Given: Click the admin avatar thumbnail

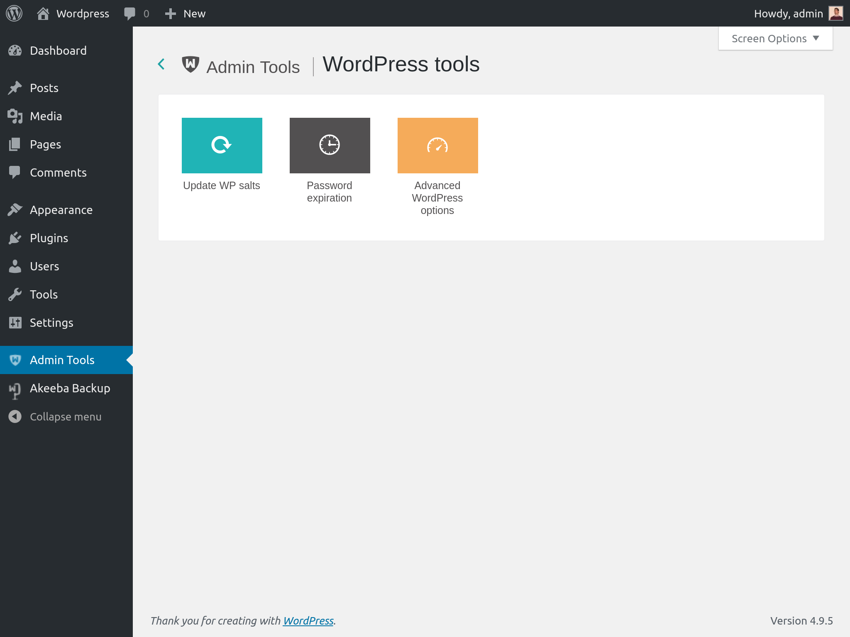Looking at the screenshot, I should coord(835,13).
